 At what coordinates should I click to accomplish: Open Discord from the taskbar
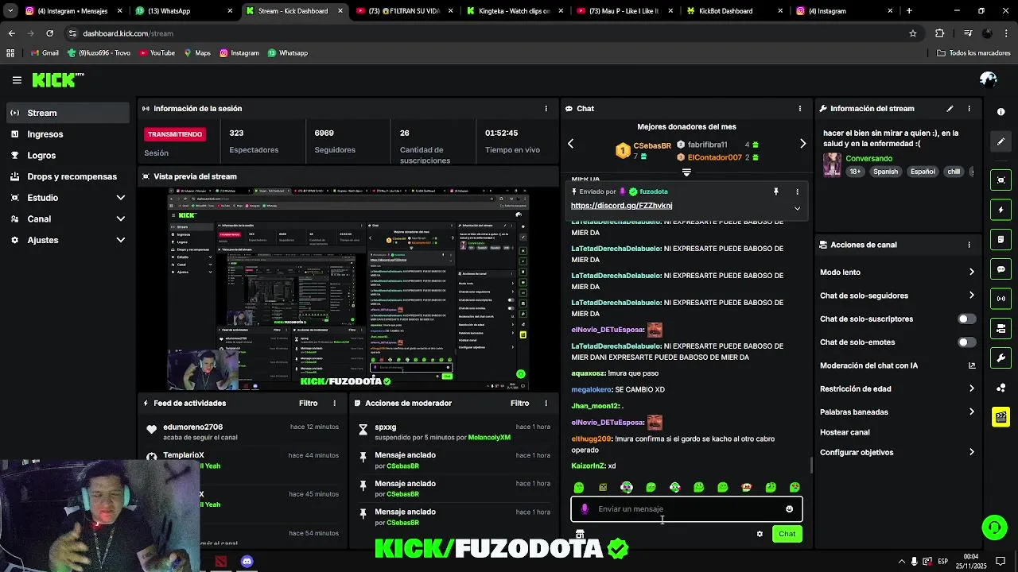click(x=247, y=562)
